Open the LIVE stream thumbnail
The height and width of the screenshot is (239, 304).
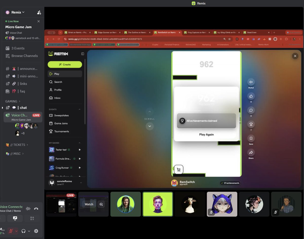(x=61, y=204)
